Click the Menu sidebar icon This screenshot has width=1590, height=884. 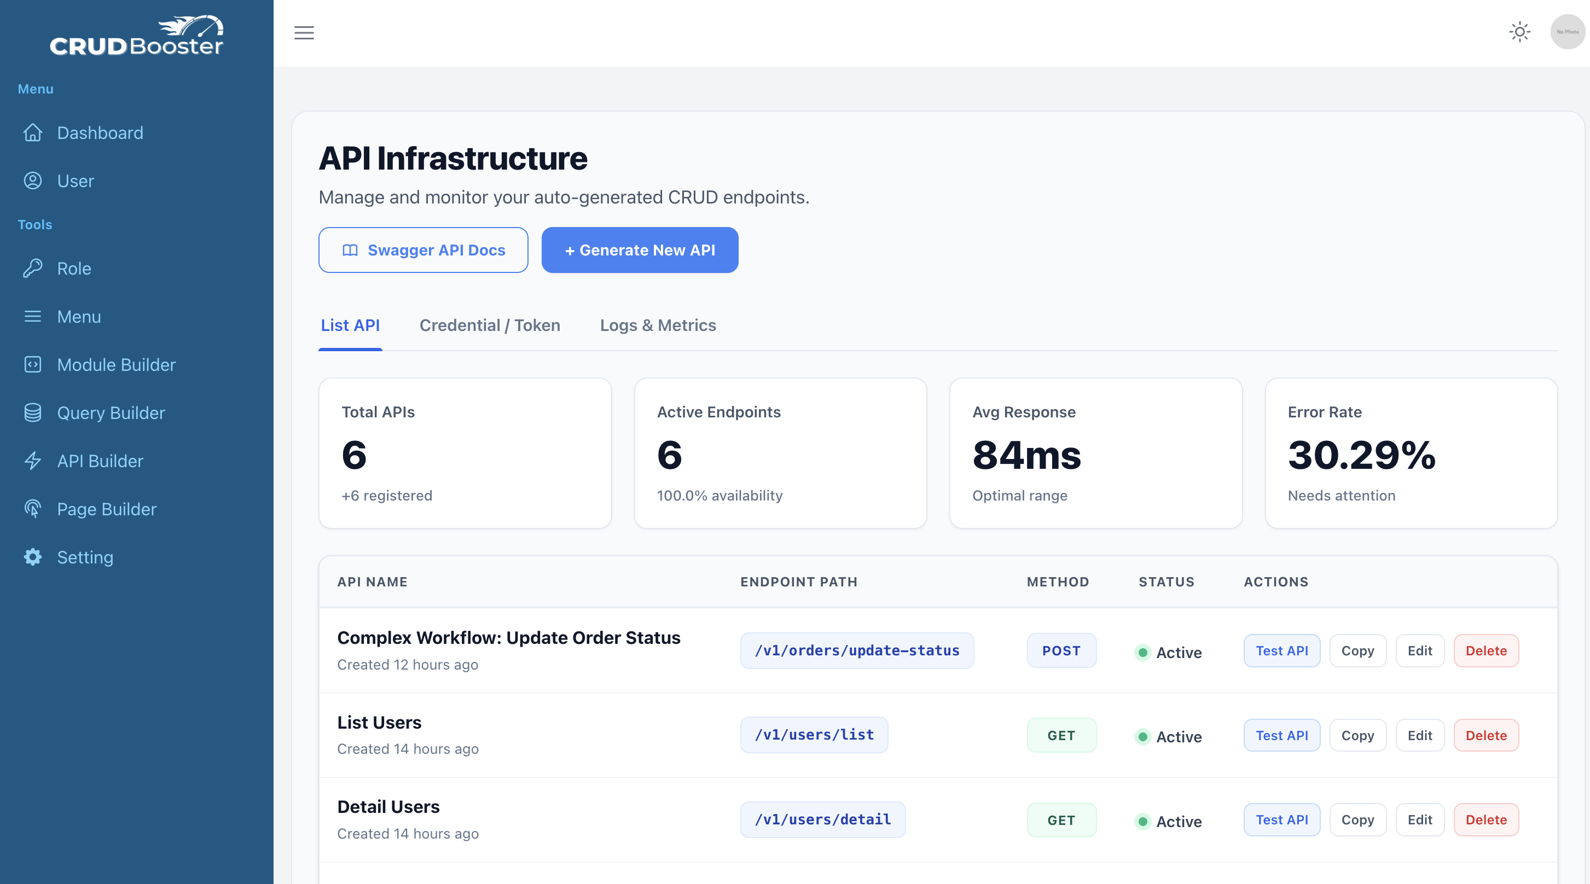pyautogui.click(x=32, y=316)
